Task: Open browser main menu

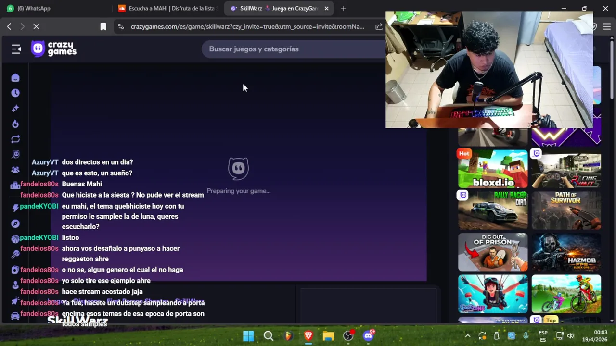Action: tap(607, 26)
